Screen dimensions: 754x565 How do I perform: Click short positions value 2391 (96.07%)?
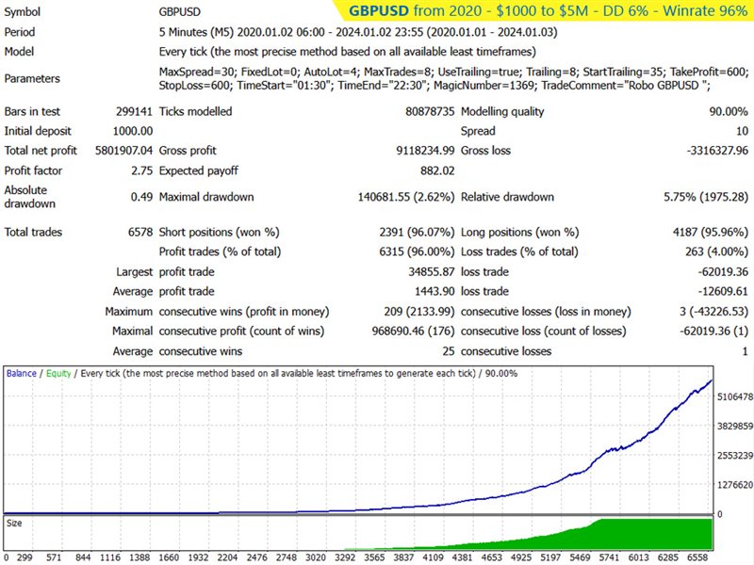[417, 232]
